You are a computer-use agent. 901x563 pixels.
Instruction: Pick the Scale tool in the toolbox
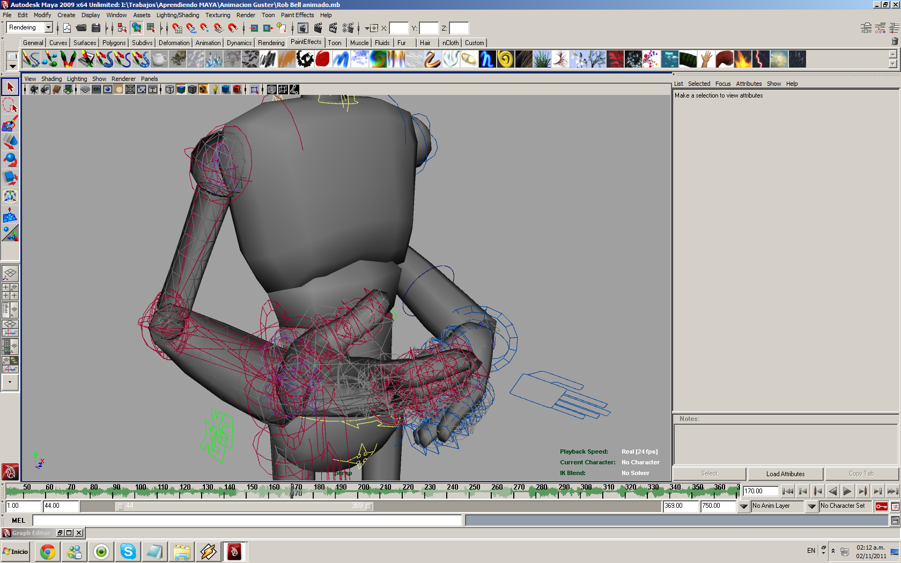(10, 178)
